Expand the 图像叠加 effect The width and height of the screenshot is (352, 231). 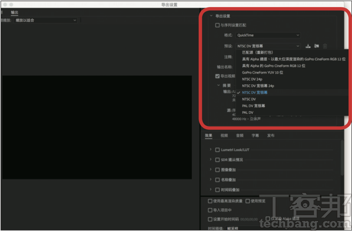[x=211, y=170]
